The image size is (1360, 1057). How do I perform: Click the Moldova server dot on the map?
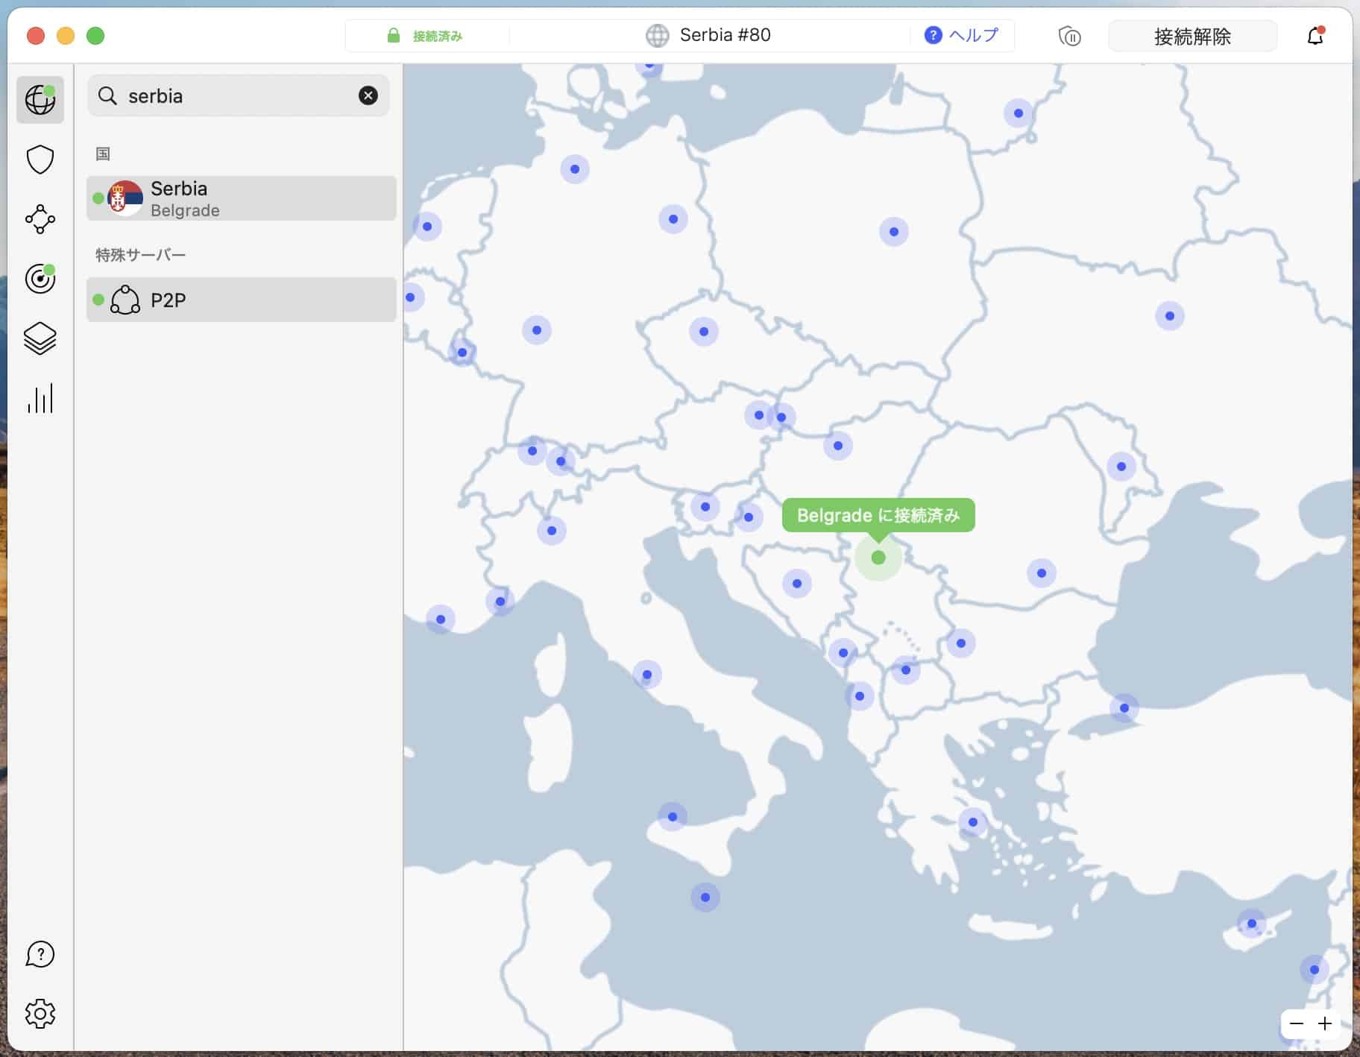[x=1121, y=467]
